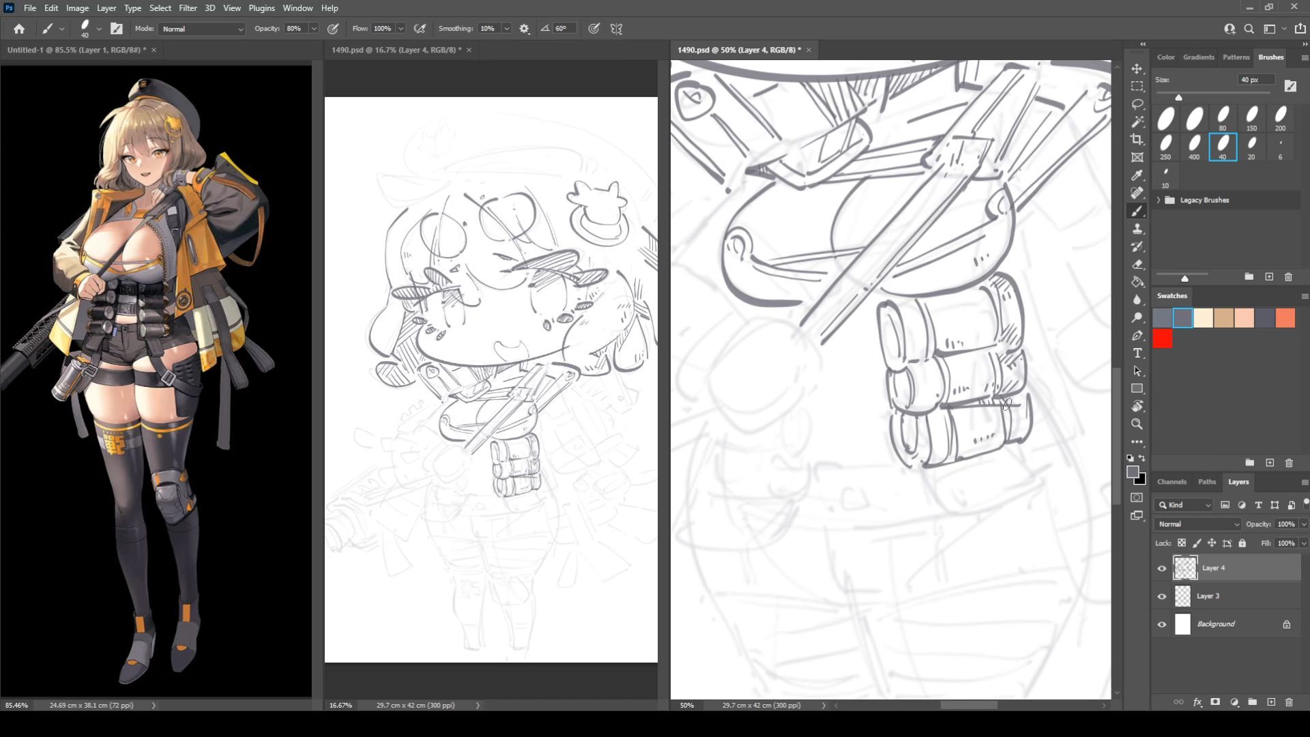Select the Eraser tool
This screenshot has width=1310, height=737.
tap(1137, 265)
